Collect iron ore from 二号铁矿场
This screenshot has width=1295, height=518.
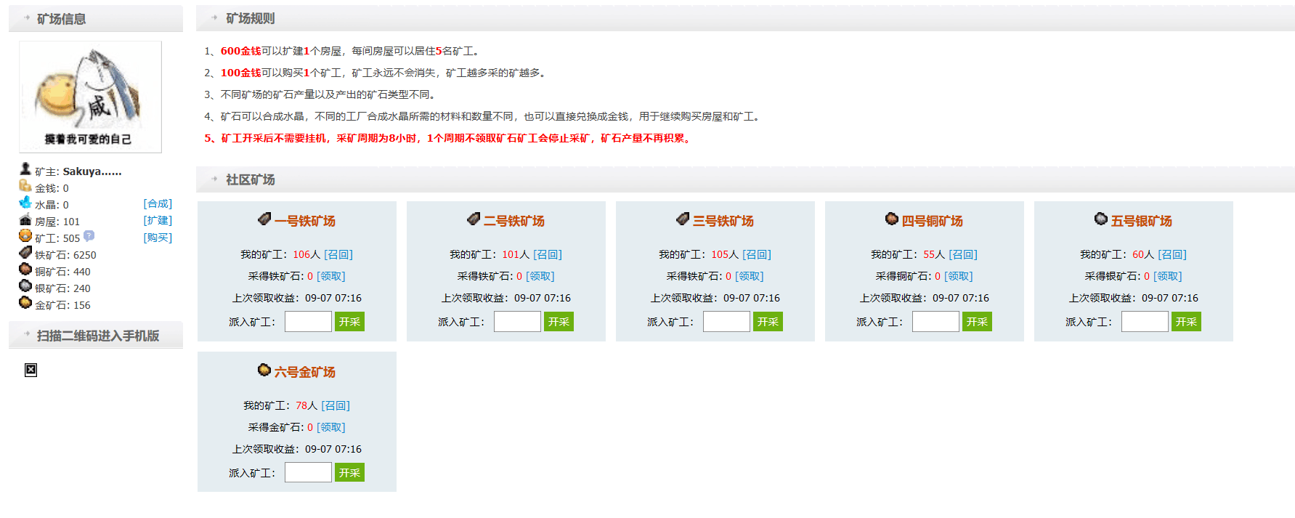click(540, 276)
